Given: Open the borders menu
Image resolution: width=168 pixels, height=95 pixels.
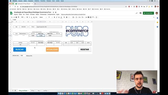Looking at the screenshot, I should pyautogui.click(x=67, y=17).
